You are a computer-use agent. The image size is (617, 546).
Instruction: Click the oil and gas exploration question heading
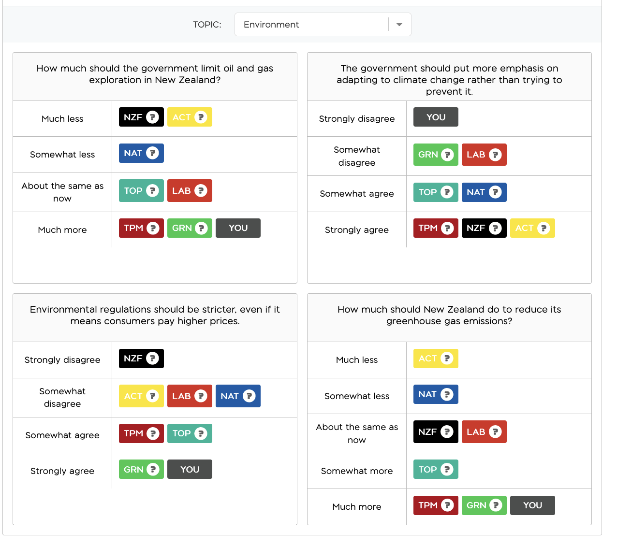tap(155, 74)
